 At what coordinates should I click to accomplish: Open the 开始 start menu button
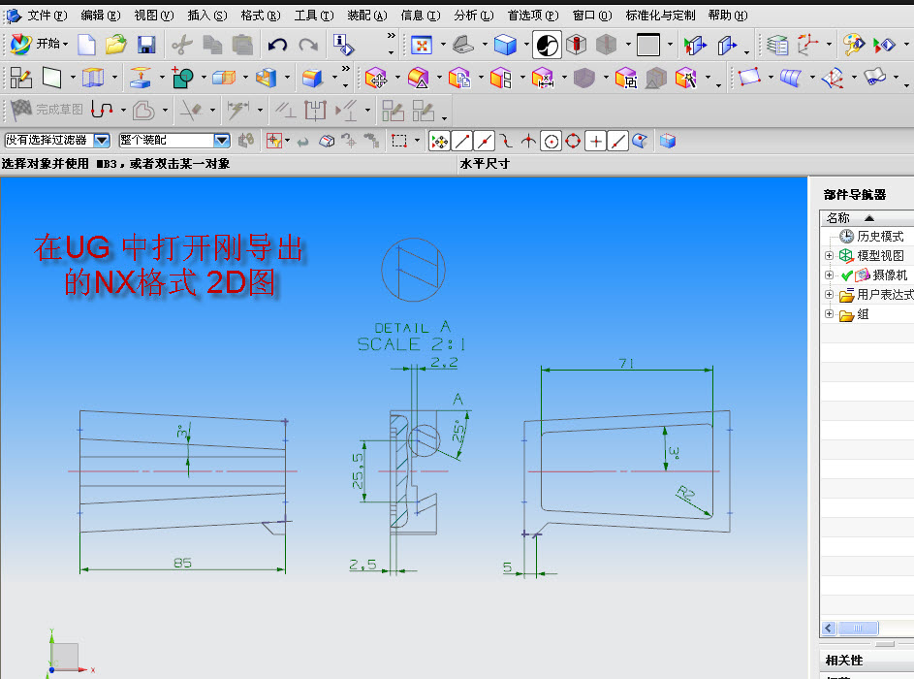tap(39, 44)
